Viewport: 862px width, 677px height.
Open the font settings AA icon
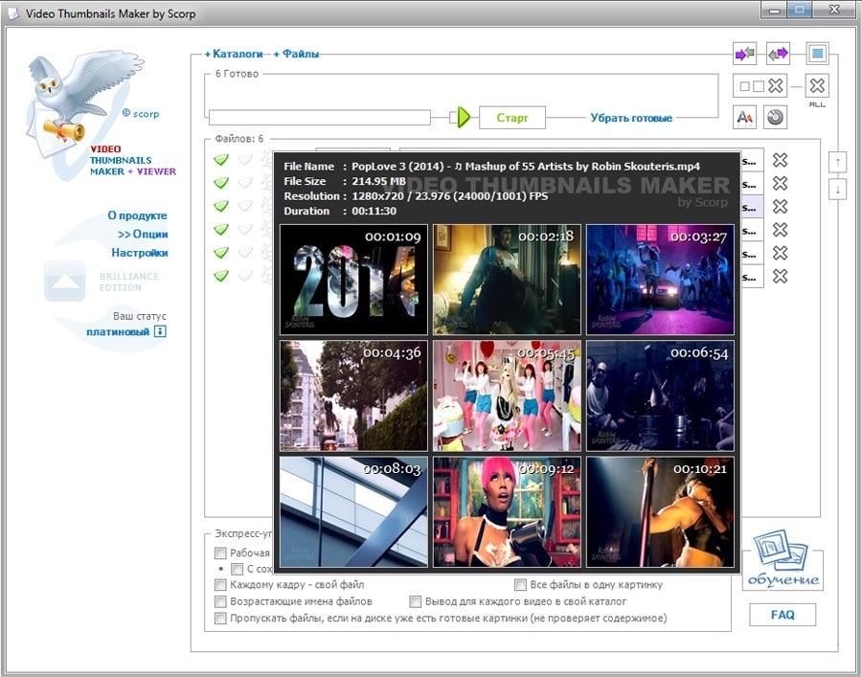(x=745, y=117)
